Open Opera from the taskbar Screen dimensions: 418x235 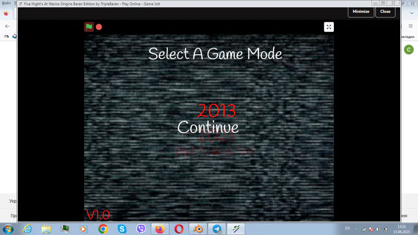point(179,229)
